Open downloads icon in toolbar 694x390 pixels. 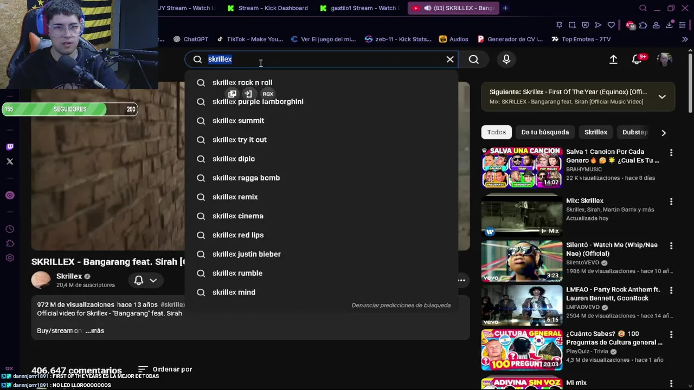669,25
